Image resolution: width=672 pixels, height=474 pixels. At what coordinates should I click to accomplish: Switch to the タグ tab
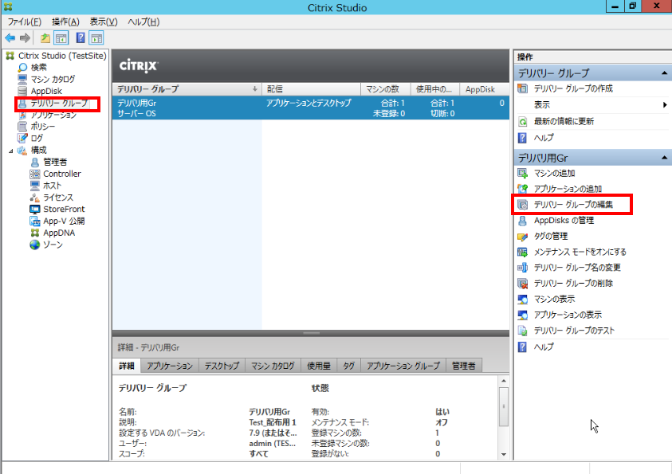349,366
